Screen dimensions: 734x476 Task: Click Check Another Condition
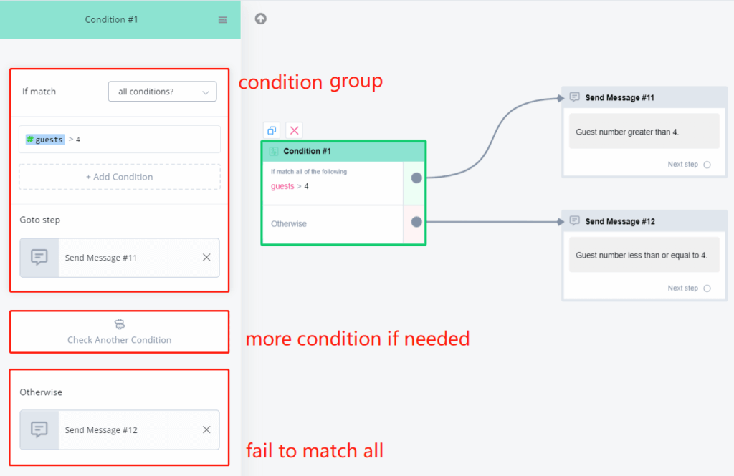pyautogui.click(x=120, y=332)
